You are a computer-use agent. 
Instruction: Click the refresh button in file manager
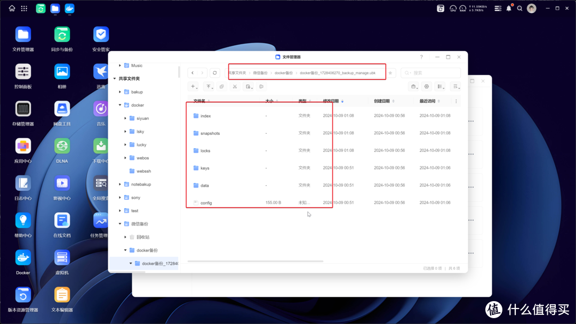click(x=214, y=72)
